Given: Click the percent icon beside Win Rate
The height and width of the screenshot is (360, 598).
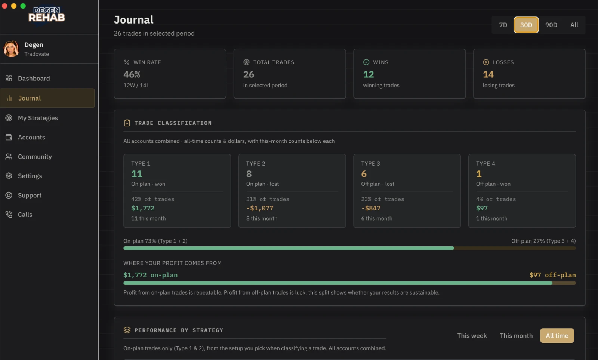Looking at the screenshot, I should [127, 62].
